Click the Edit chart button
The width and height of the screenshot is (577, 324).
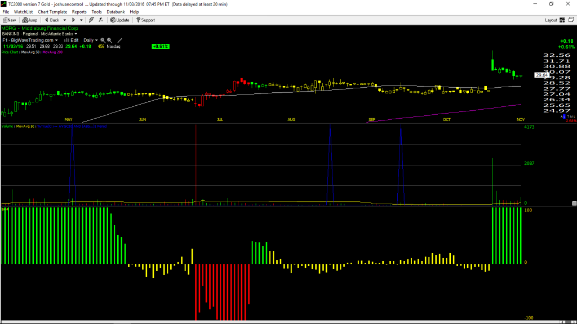(x=72, y=40)
